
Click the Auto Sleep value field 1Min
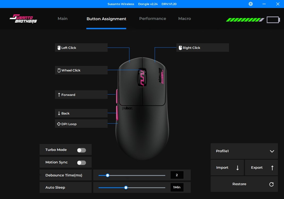click(x=177, y=187)
